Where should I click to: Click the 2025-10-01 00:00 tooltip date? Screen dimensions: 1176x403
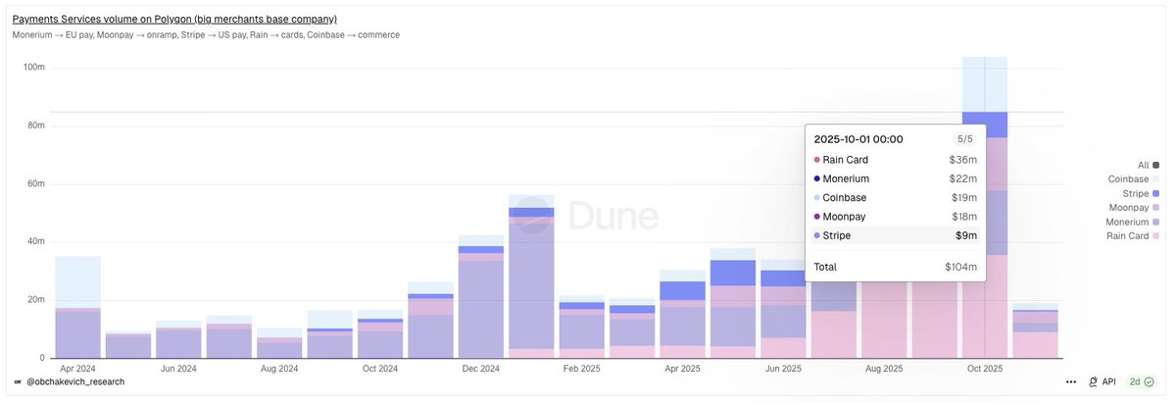click(858, 139)
